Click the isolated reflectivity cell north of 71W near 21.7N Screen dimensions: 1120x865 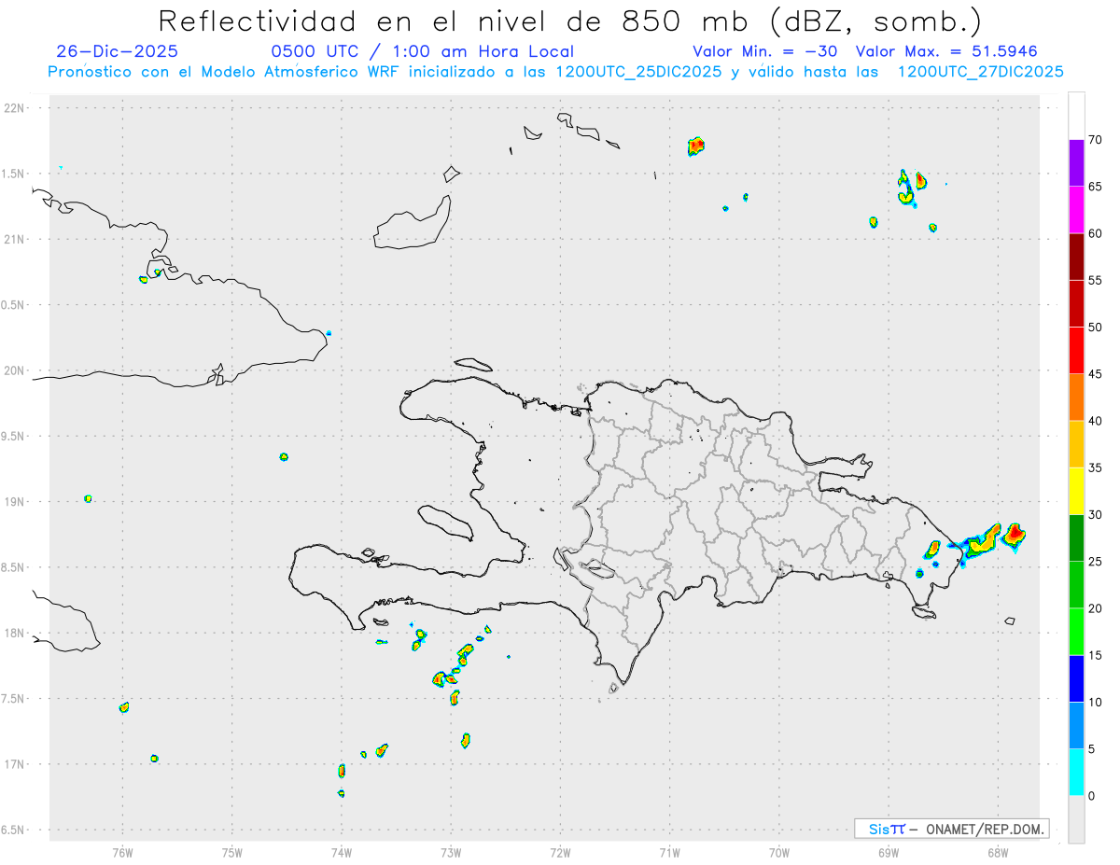click(x=695, y=146)
